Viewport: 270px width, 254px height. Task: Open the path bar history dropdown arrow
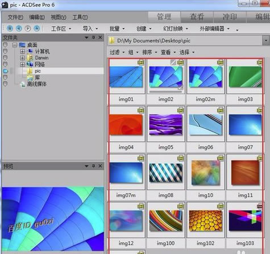coord(266,40)
